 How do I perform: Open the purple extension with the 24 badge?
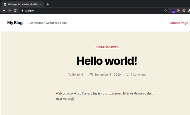(173, 11)
